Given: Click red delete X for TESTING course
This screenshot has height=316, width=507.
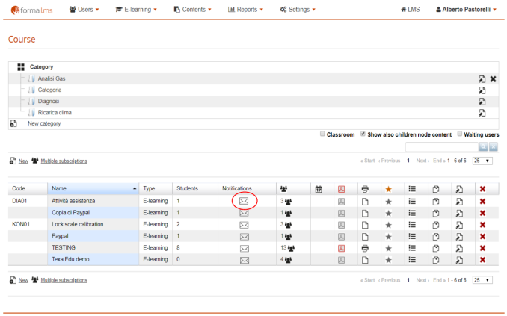Looking at the screenshot, I should pos(482,247).
